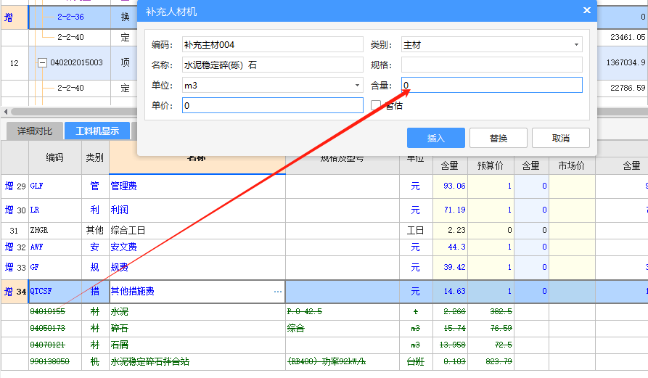Click the empty 规格 input field
The width and height of the screenshot is (648, 378).
[x=492, y=65]
